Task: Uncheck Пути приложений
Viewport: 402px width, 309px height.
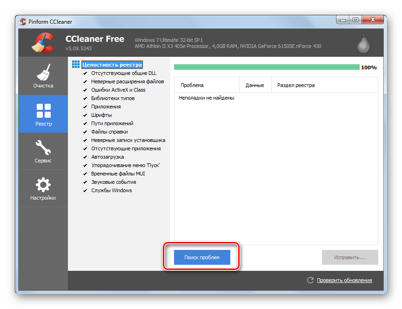Action: pyautogui.click(x=85, y=124)
